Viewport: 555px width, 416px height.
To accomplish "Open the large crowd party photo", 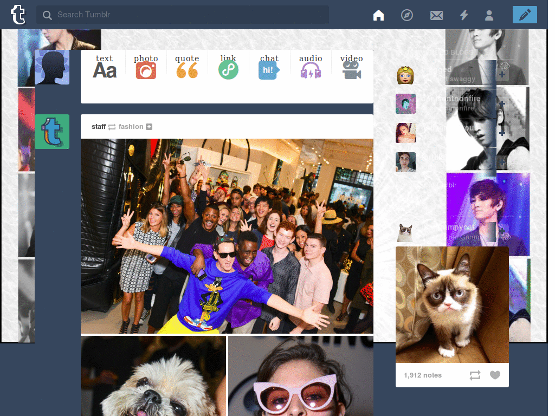I will point(227,236).
